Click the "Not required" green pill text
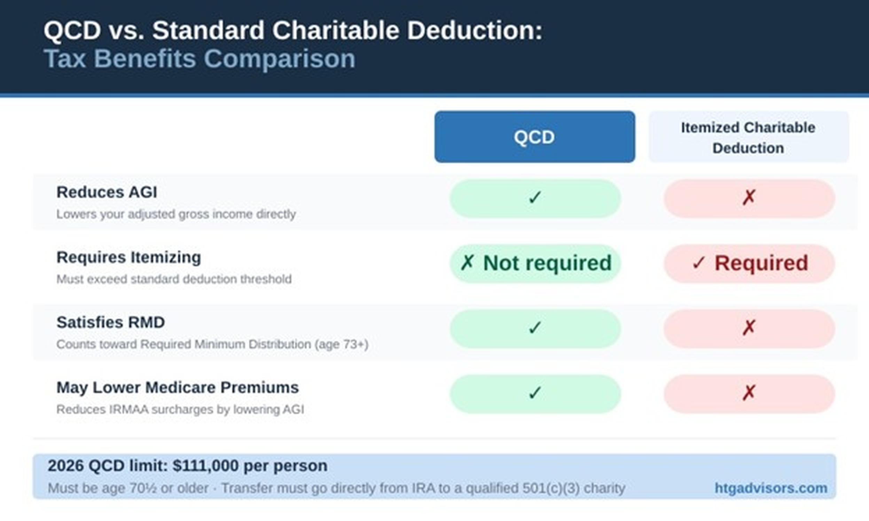 click(x=547, y=263)
